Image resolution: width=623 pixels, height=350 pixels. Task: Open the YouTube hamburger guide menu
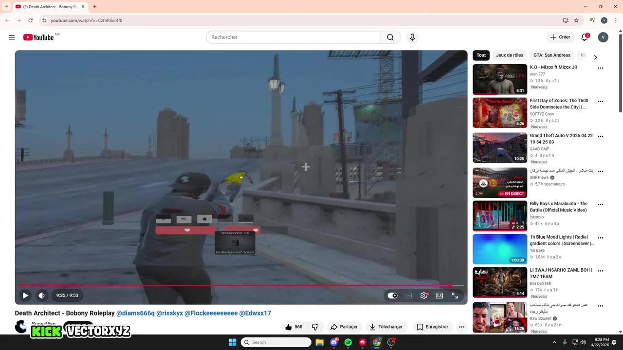(x=12, y=37)
